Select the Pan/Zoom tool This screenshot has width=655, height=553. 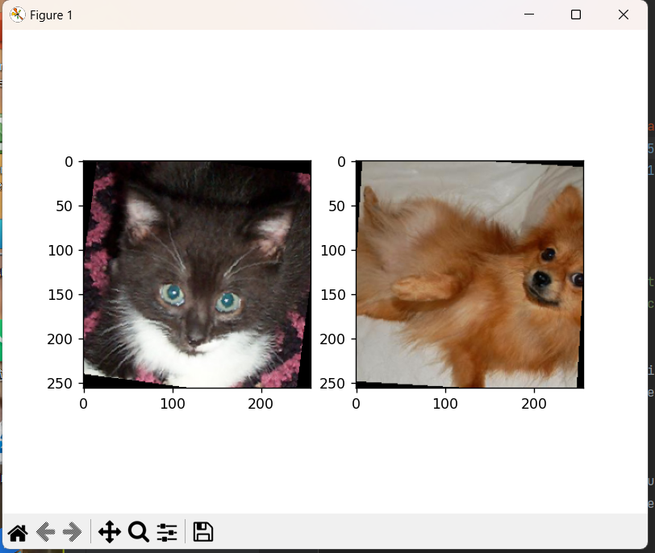110,532
